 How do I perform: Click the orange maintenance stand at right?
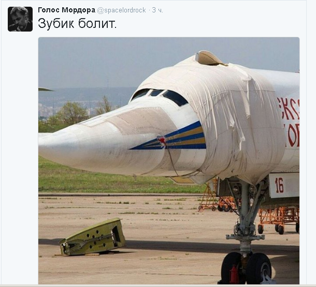279,220
